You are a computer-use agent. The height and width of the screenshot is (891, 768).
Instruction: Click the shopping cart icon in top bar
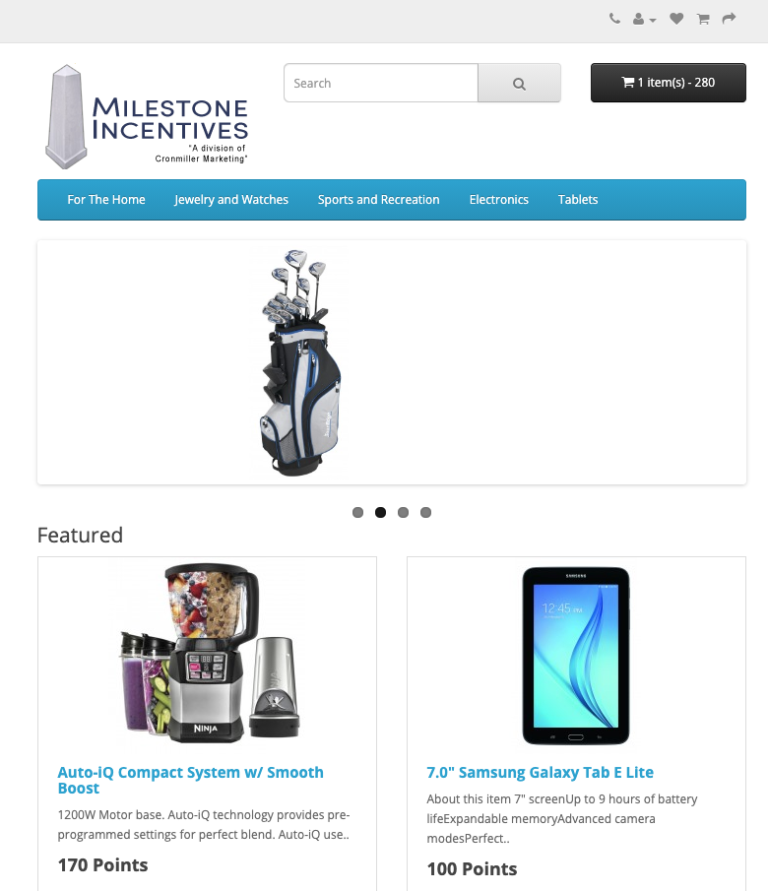point(703,20)
